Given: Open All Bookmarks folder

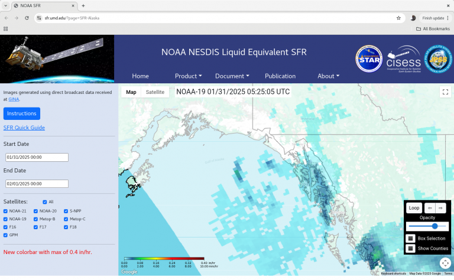Looking at the screenshot, I should coord(433,28).
